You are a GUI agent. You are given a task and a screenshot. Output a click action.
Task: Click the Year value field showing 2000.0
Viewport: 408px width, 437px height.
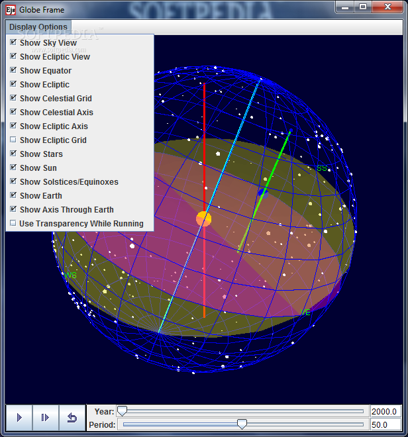tap(385, 412)
